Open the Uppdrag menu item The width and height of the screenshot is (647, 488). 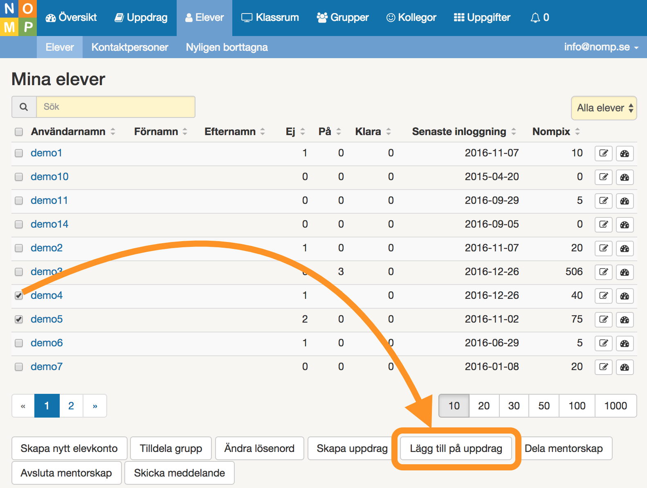pyautogui.click(x=141, y=18)
